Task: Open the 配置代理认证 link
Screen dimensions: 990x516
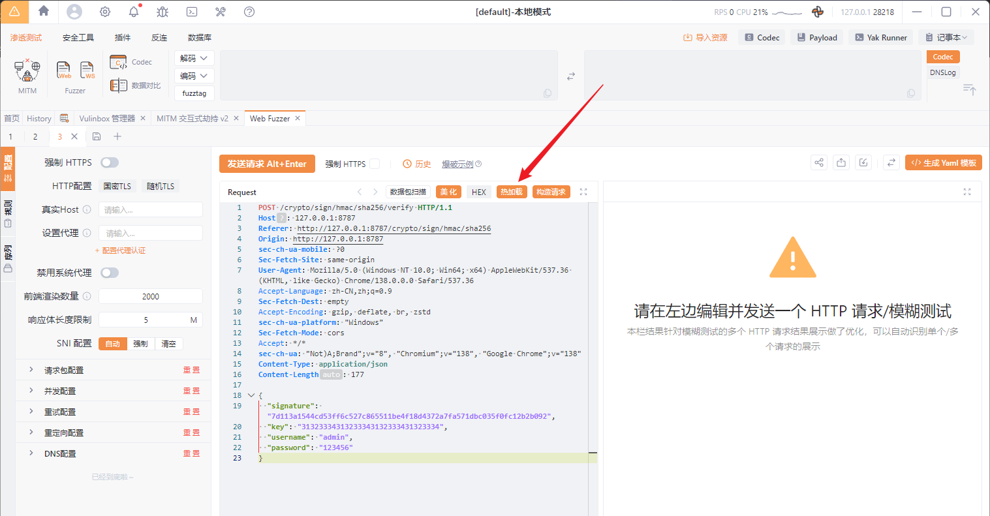Action: tap(120, 250)
